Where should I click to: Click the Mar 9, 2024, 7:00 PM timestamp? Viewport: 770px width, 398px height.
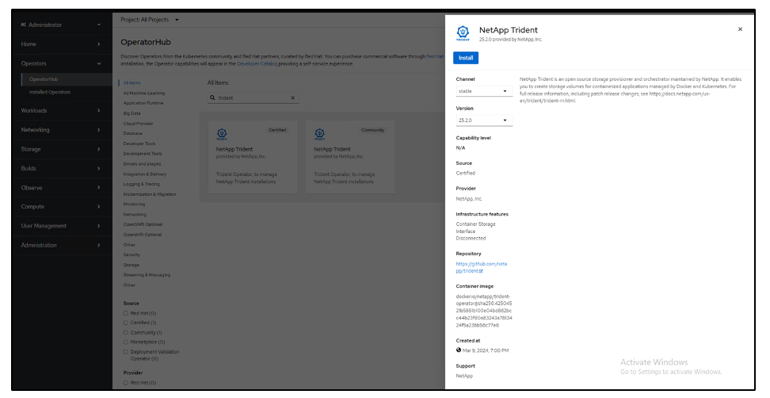(486, 350)
